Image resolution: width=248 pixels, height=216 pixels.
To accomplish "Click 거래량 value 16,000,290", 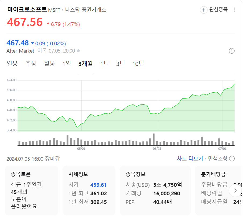I will pos(167,193).
